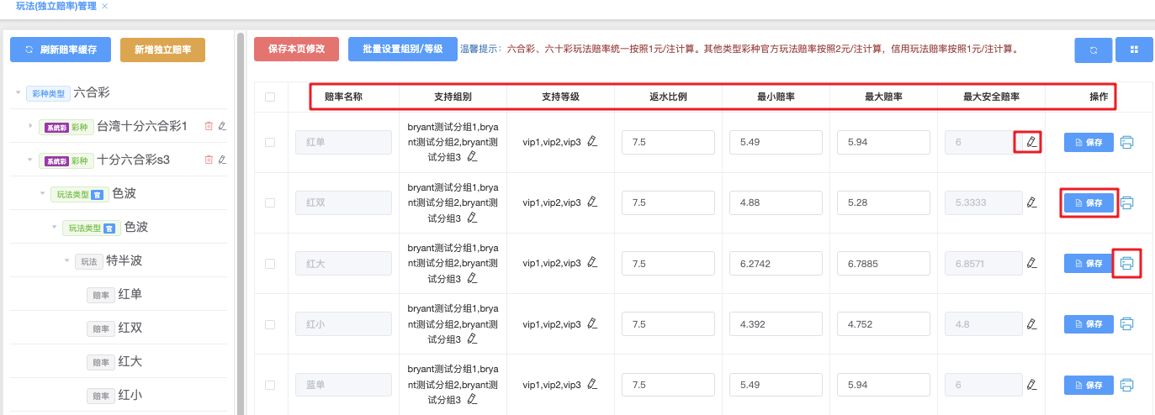Image resolution: width=1155 pixels, height=415 pixels.
Task: Close the 玩法(独立赔率)管理 tab
Action: tap(104, 7)
